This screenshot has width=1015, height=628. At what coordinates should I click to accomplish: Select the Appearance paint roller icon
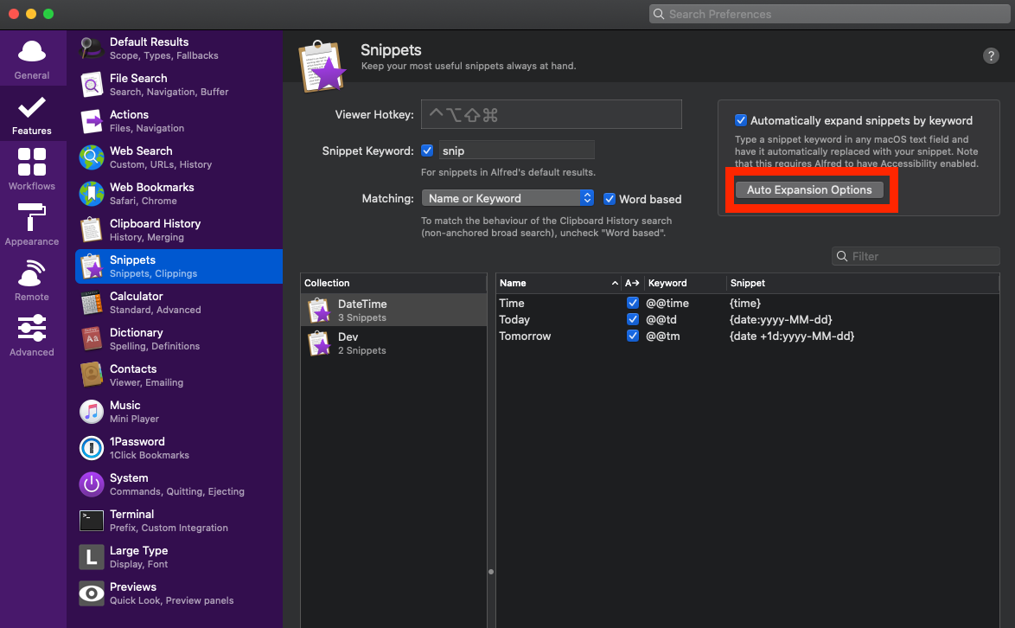[x=32, y=217]
